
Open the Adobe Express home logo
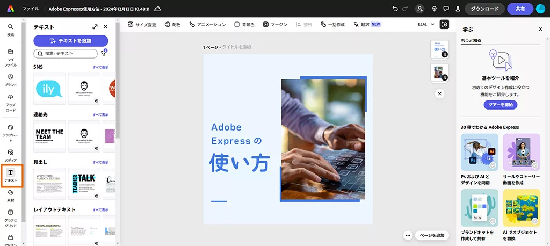tap(11, 9)
